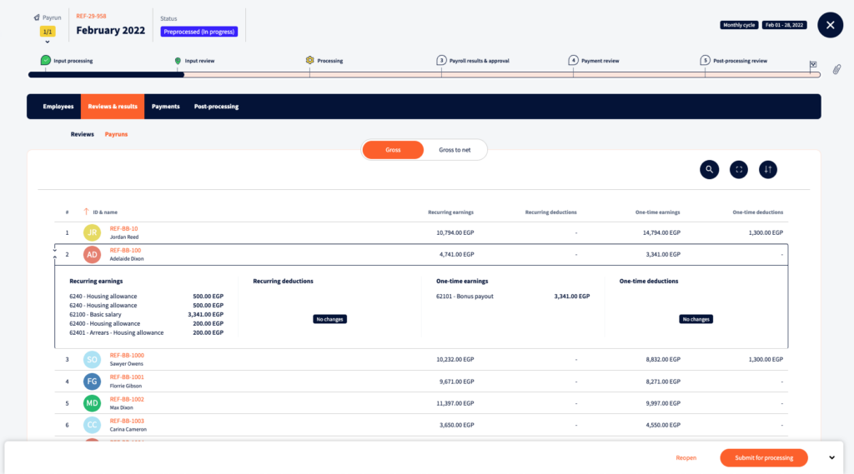This screenshot has height=474, width=854.
Task: Open the search tool above the table
Action: (x=709, y=170)
